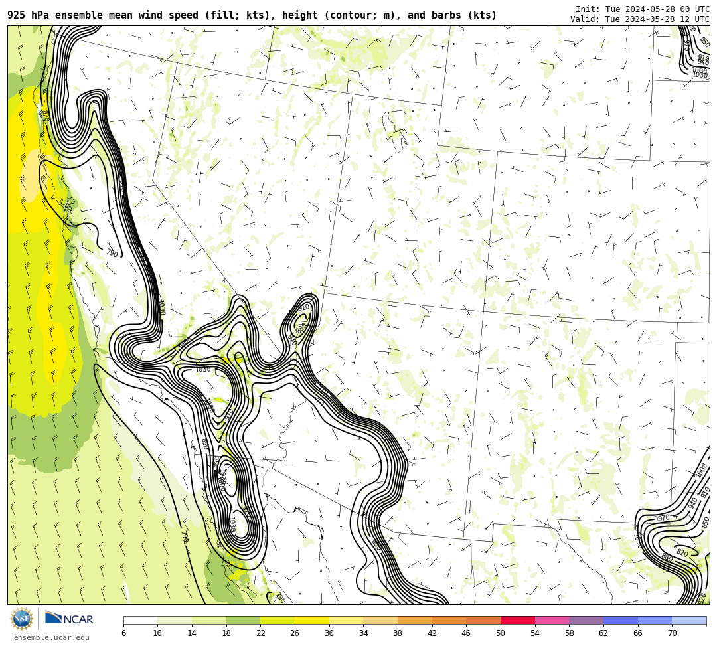Pick the yellow-green 22–26 kts colorbar segment
This screenshot has width=717, height=646.
[278, 620]
